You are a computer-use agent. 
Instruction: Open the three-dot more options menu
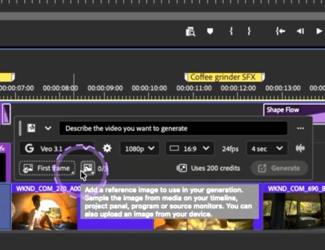click(300, 128)
